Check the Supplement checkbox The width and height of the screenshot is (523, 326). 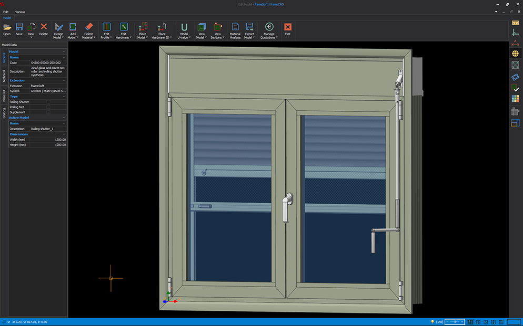click(48, 112)
